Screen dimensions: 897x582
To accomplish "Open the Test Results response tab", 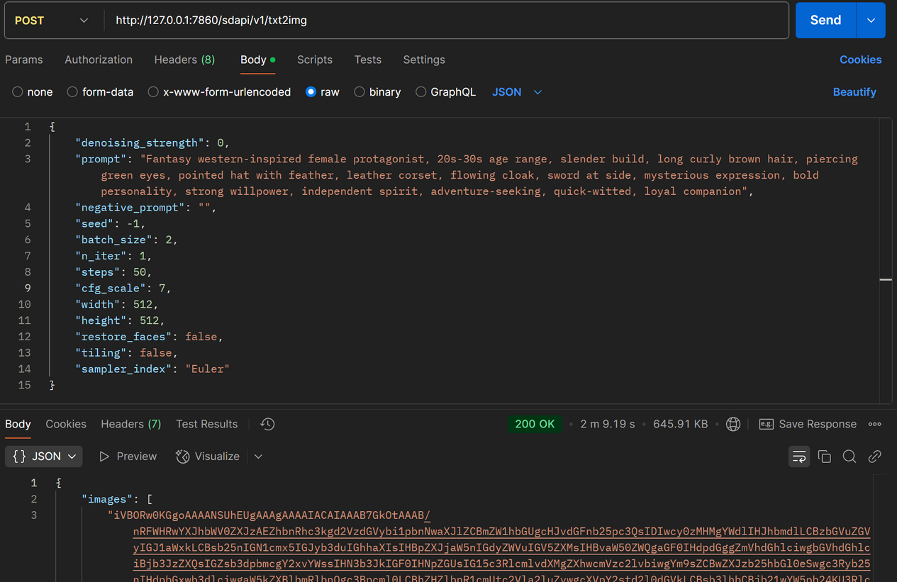I will [x=206, y=424].
